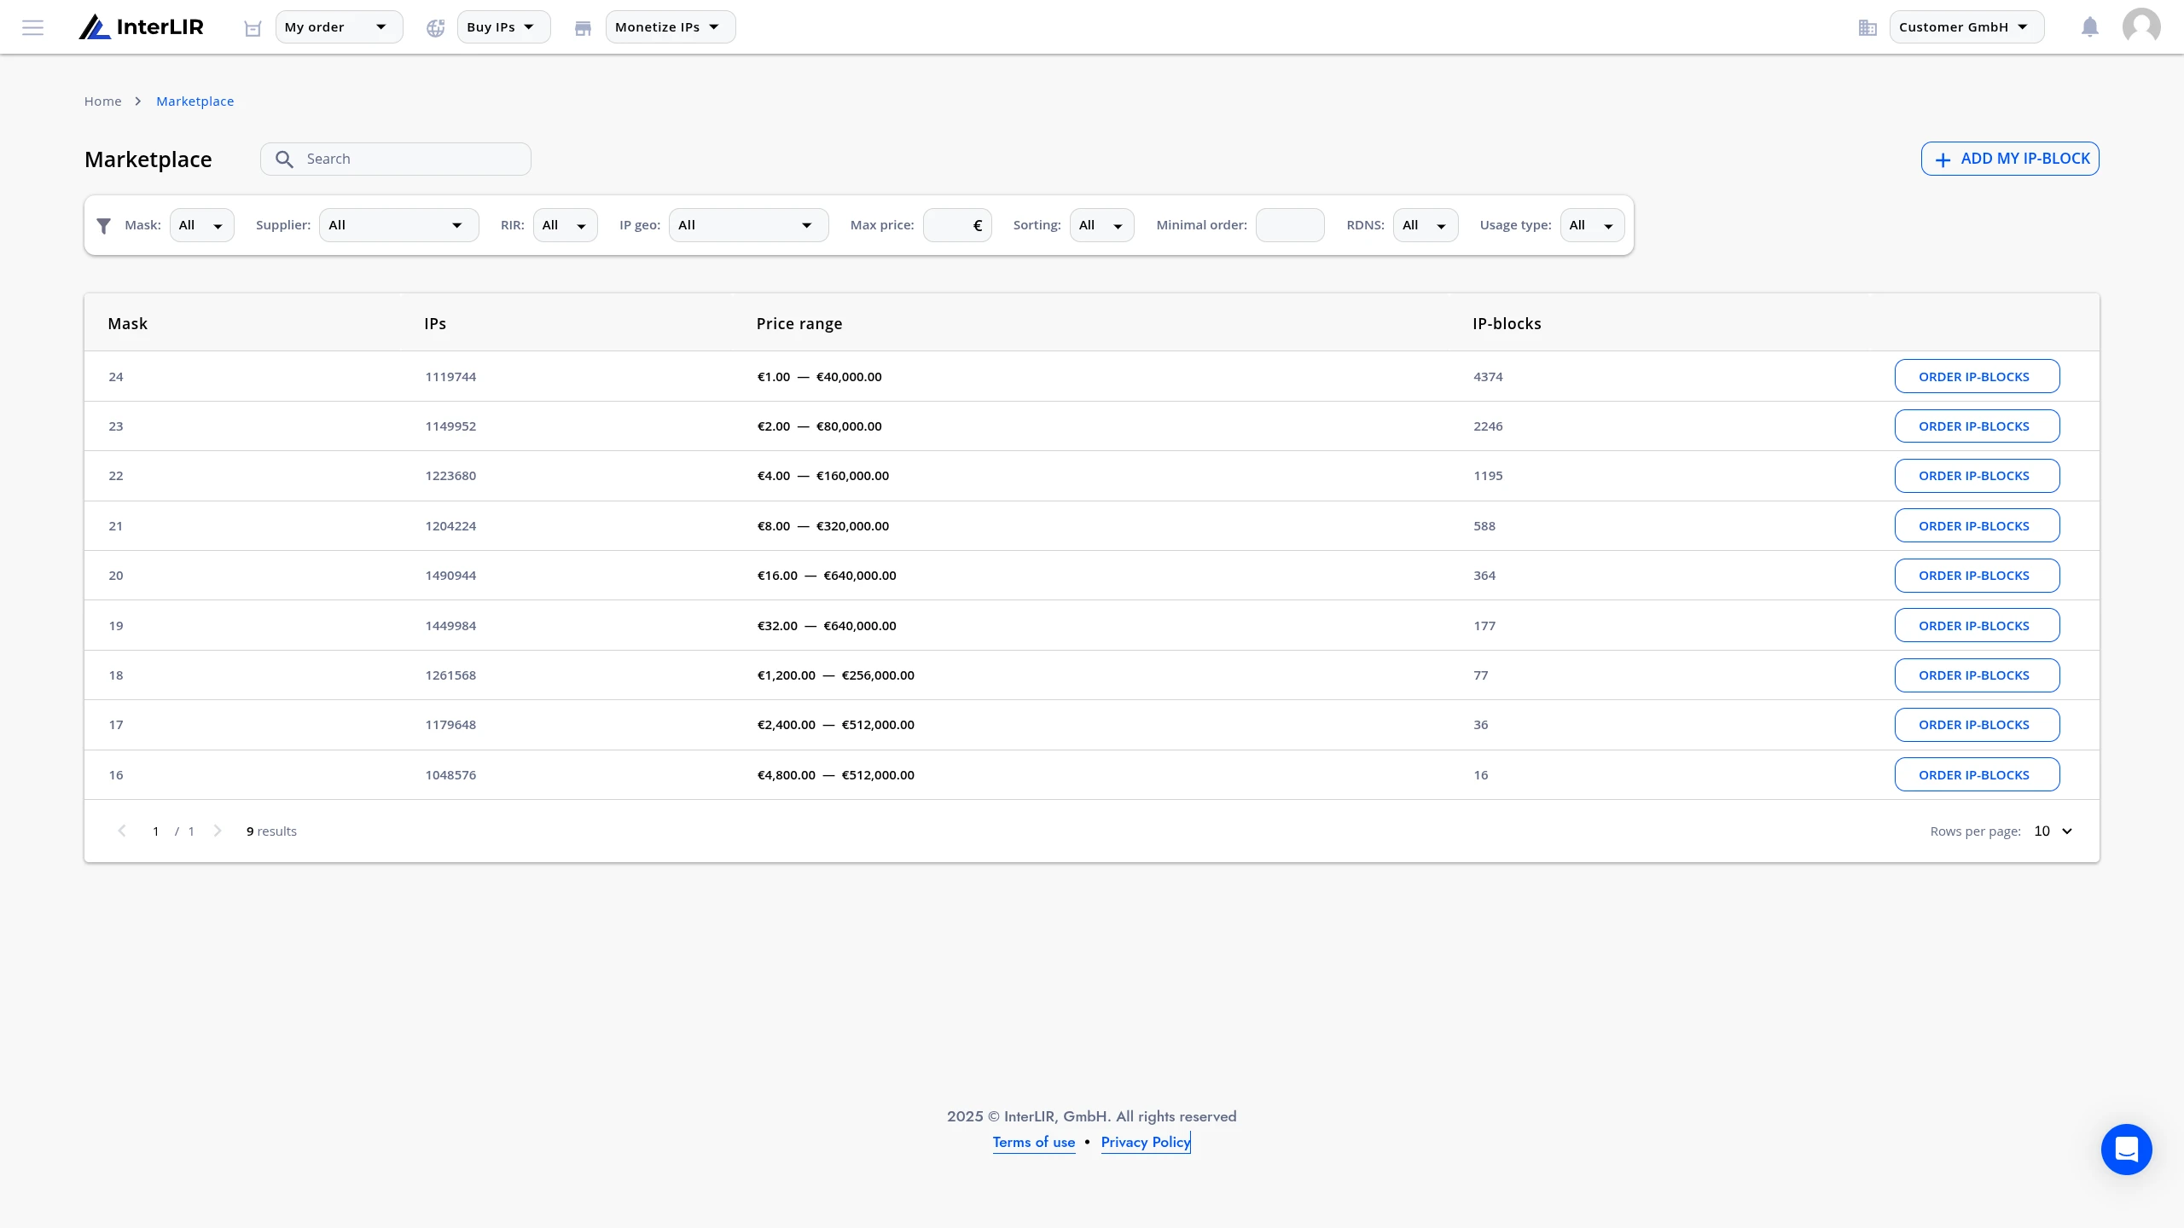Expand the Mask filter dropdown

202,225
